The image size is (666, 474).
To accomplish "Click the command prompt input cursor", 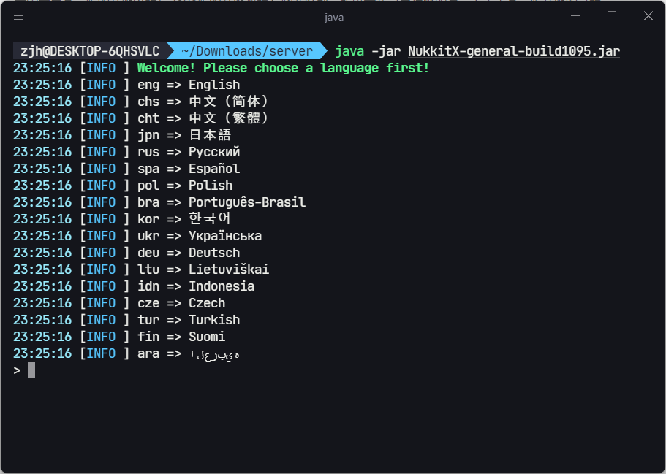I will click(x=31, y=370).
